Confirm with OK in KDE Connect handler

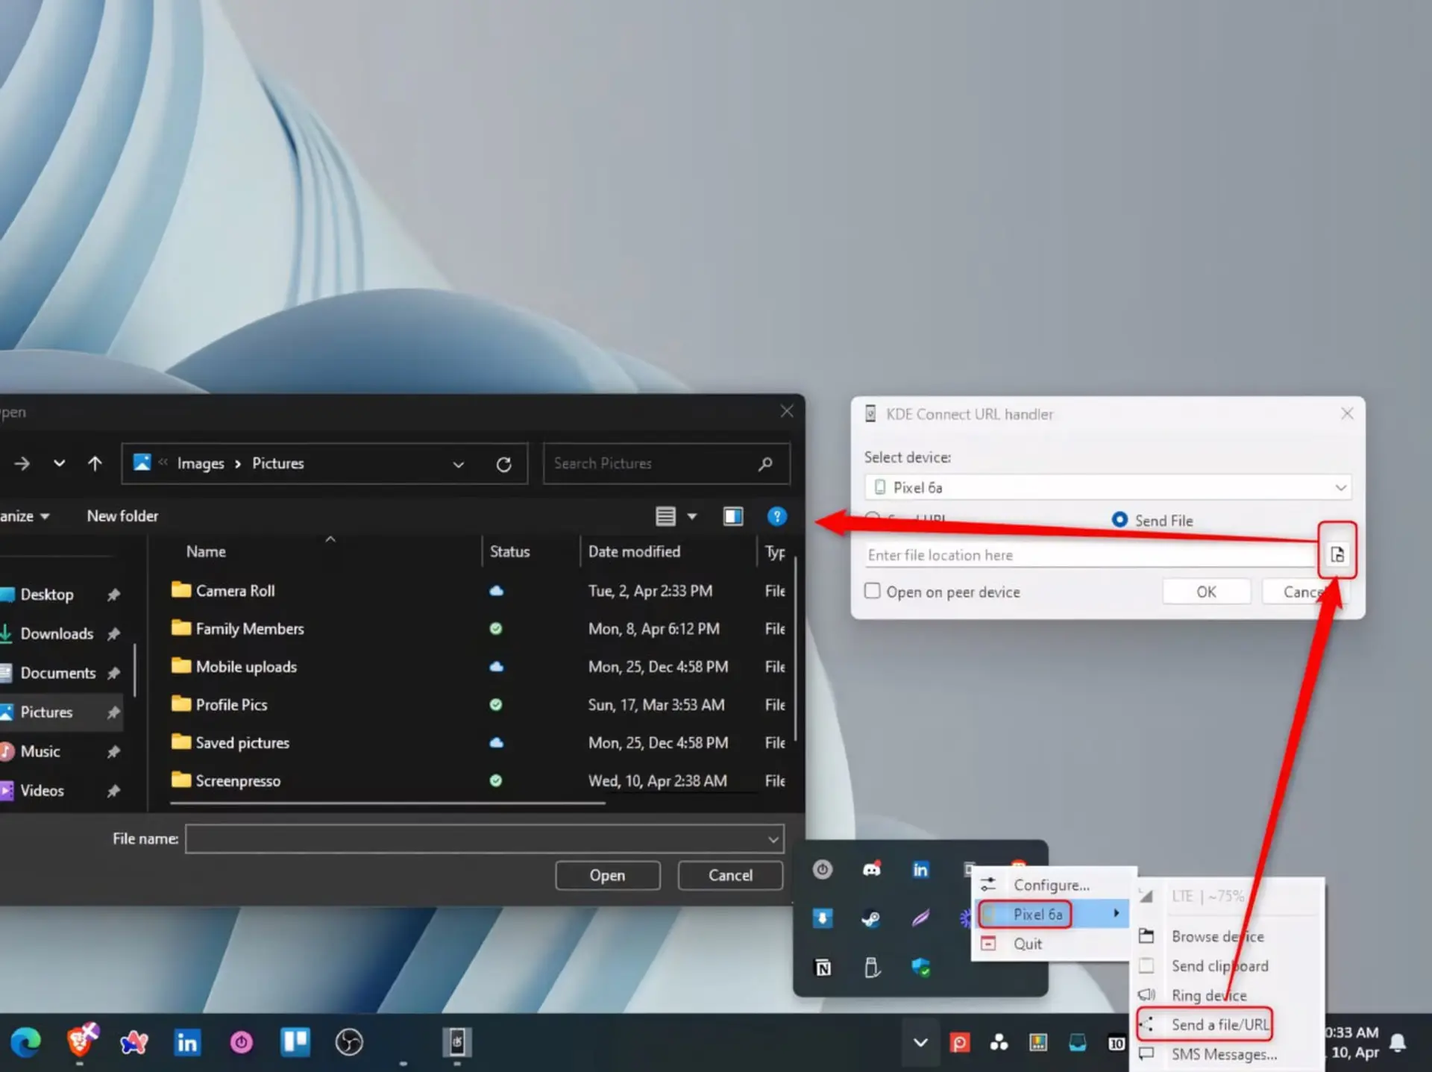coord(1206,592)
